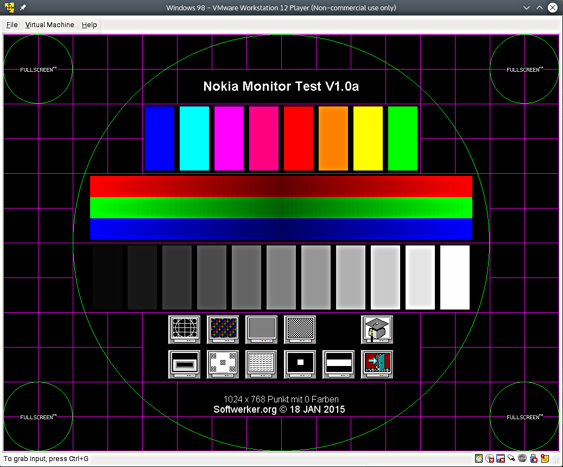The height and width of the screenshot is (467, 563).
Task: Launch the convergence test with colored crosses
Action: (x=223, y=329)
